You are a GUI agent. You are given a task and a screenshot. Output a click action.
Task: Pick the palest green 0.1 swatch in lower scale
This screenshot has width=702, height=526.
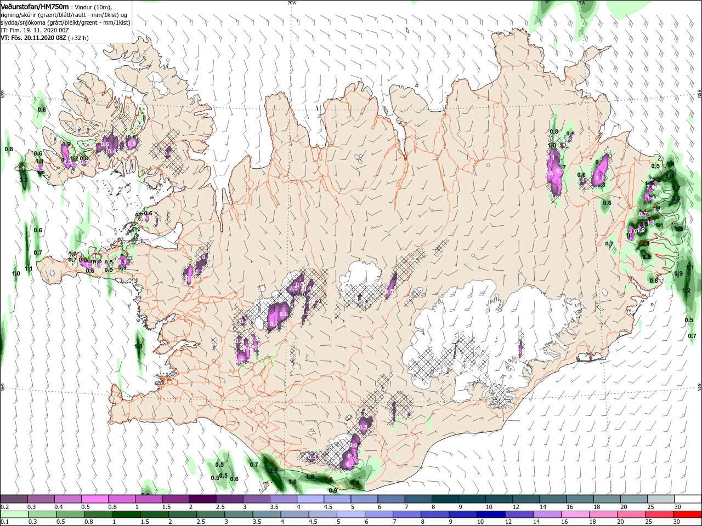[x=14, y=515]
